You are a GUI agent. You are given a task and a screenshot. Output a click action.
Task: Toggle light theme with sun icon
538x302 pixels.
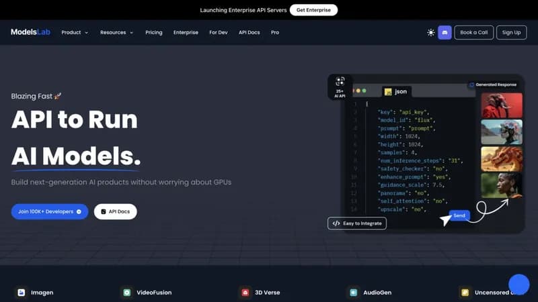[x=430, y=32]
